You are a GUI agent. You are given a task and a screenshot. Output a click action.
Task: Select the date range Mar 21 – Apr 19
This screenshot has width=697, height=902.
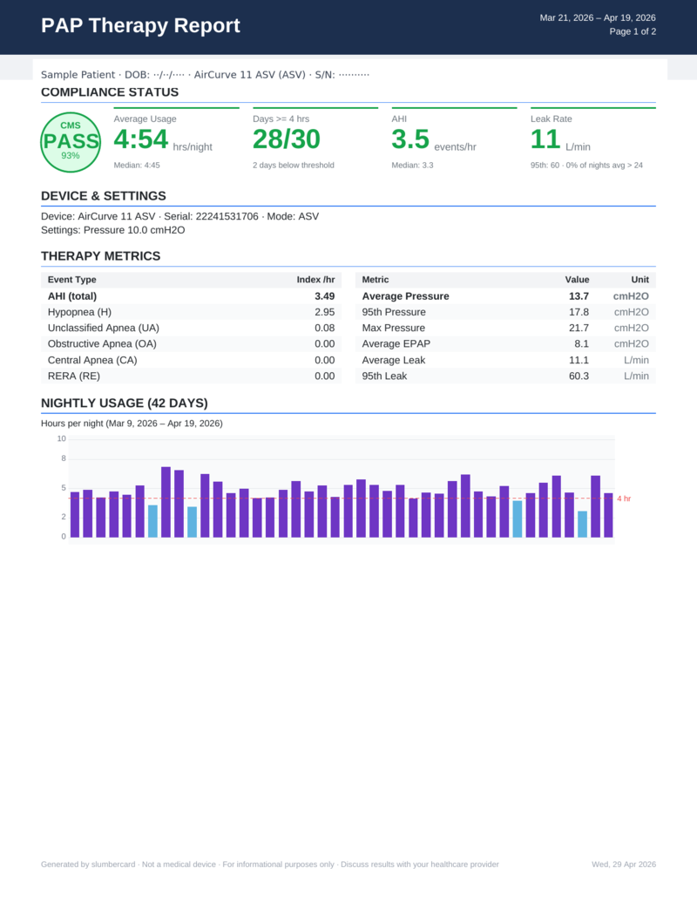pos(598,17)
